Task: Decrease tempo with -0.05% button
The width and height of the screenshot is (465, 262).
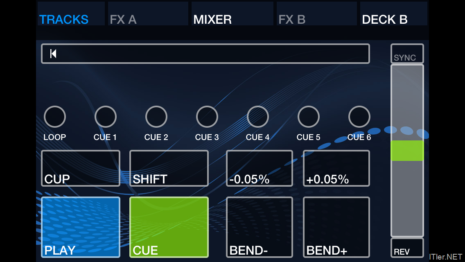Action: [260, 168]
